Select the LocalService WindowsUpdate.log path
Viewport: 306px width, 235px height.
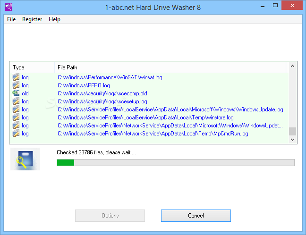170,109
